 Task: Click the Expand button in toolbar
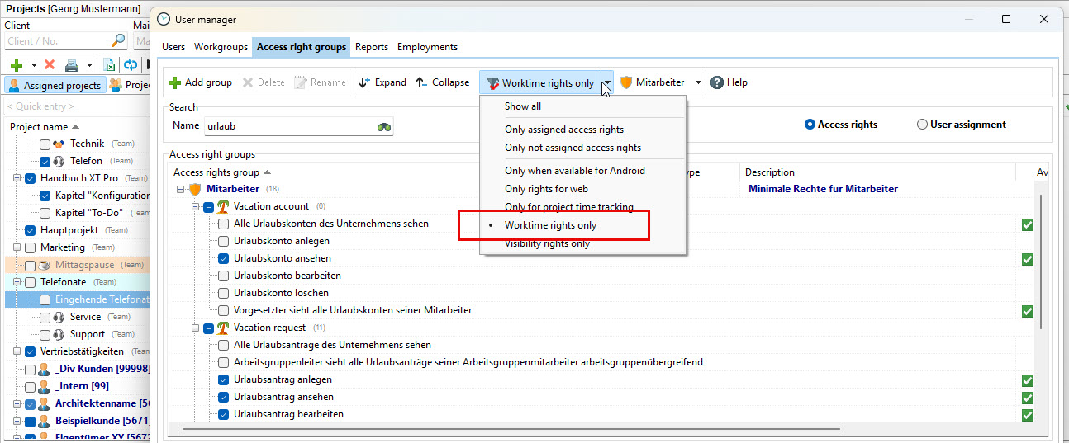[382, 82]
